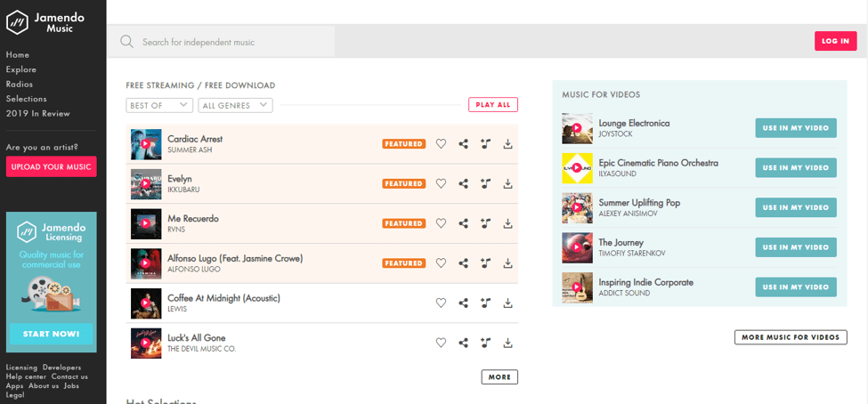The height and width of the screenshot is (404, 868).
Task: Share the track Luck's All Gone
Action: [463, 343]
